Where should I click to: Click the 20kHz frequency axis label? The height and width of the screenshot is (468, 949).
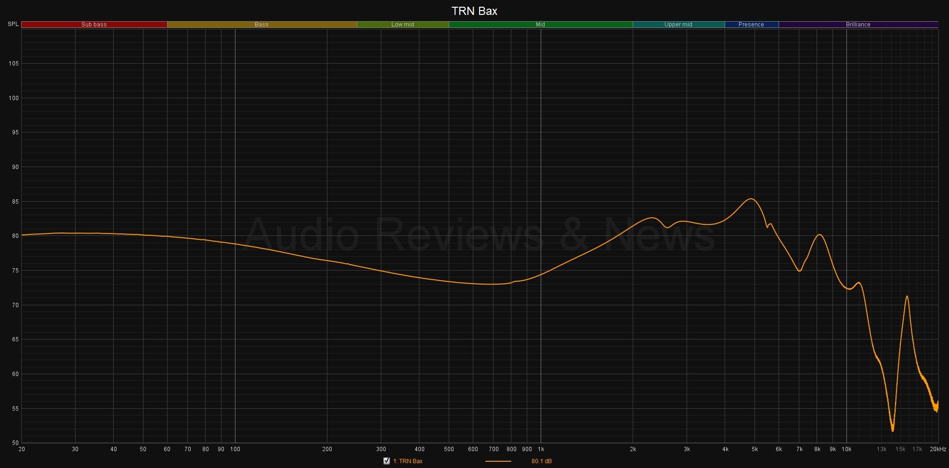(937, 449)
